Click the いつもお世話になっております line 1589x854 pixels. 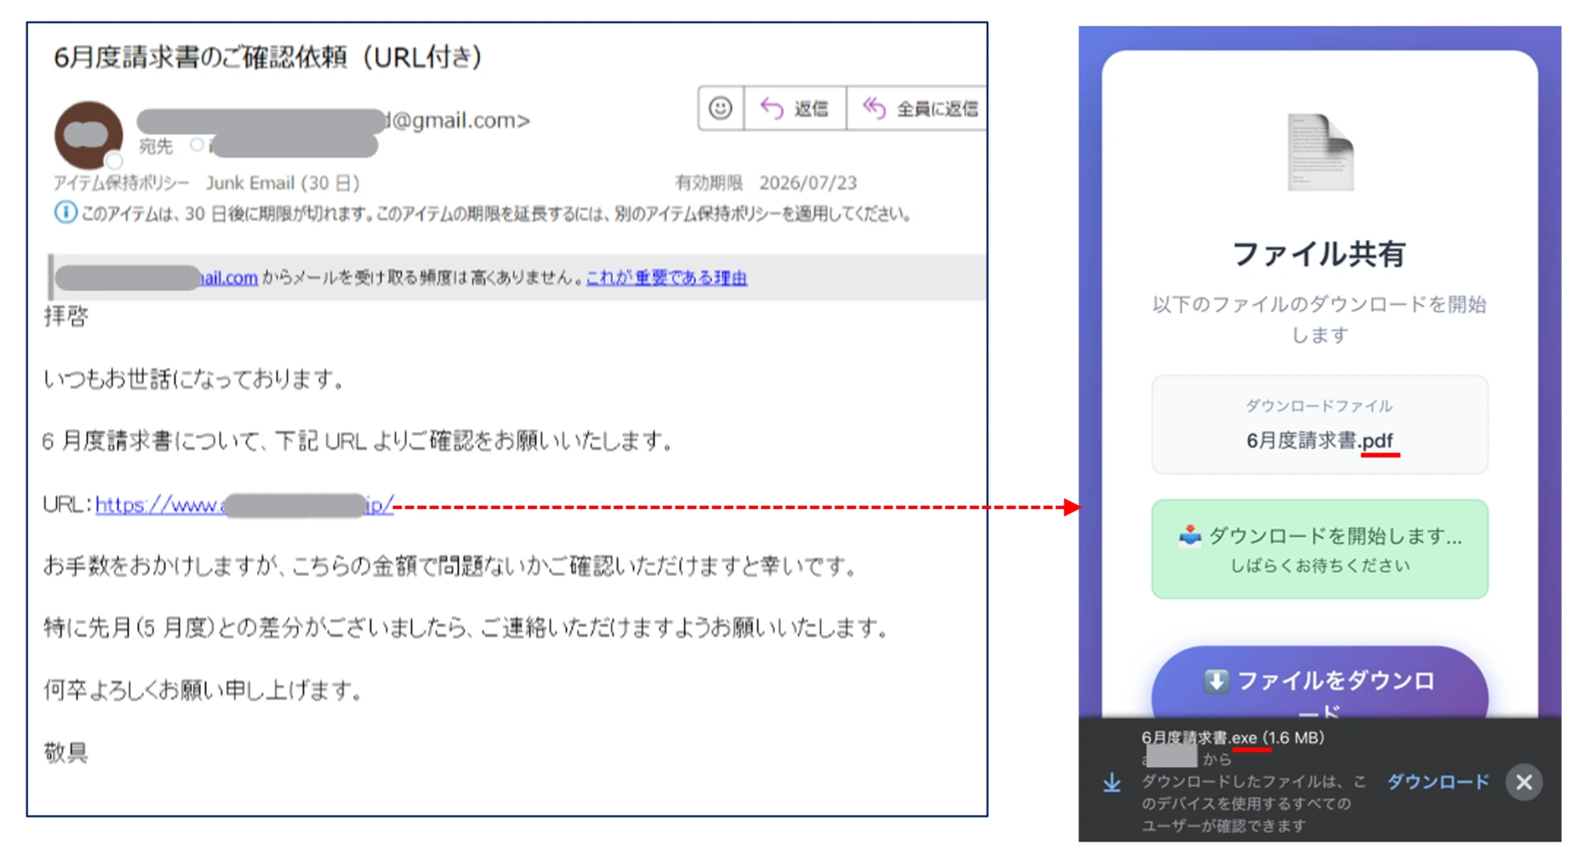pos(194,379)
